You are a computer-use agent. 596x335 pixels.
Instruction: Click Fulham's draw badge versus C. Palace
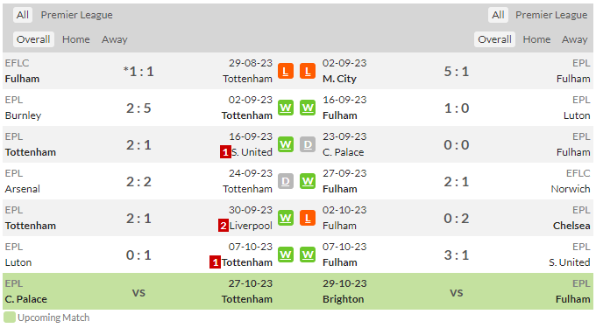[x=308, y=144]
